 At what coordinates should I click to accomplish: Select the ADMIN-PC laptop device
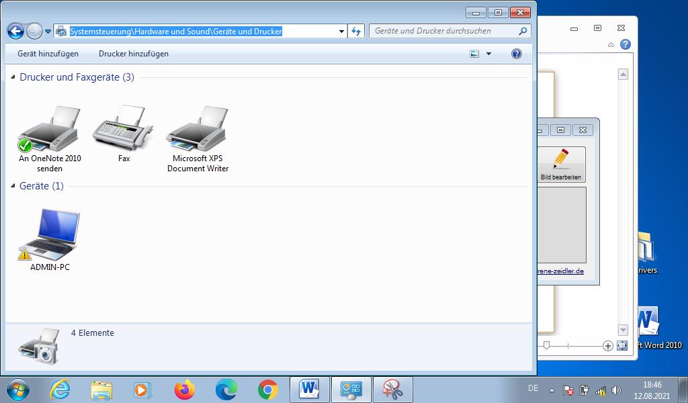[50, 240]
